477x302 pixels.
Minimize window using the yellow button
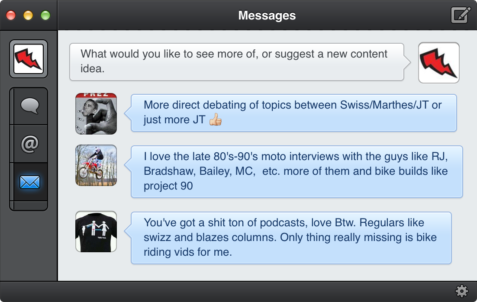click(28, 16)
